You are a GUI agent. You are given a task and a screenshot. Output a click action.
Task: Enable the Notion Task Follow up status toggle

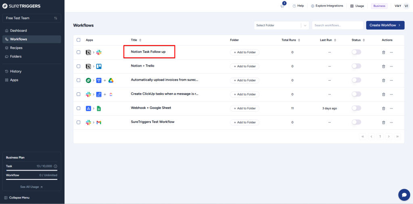click(x=356, y=52)
